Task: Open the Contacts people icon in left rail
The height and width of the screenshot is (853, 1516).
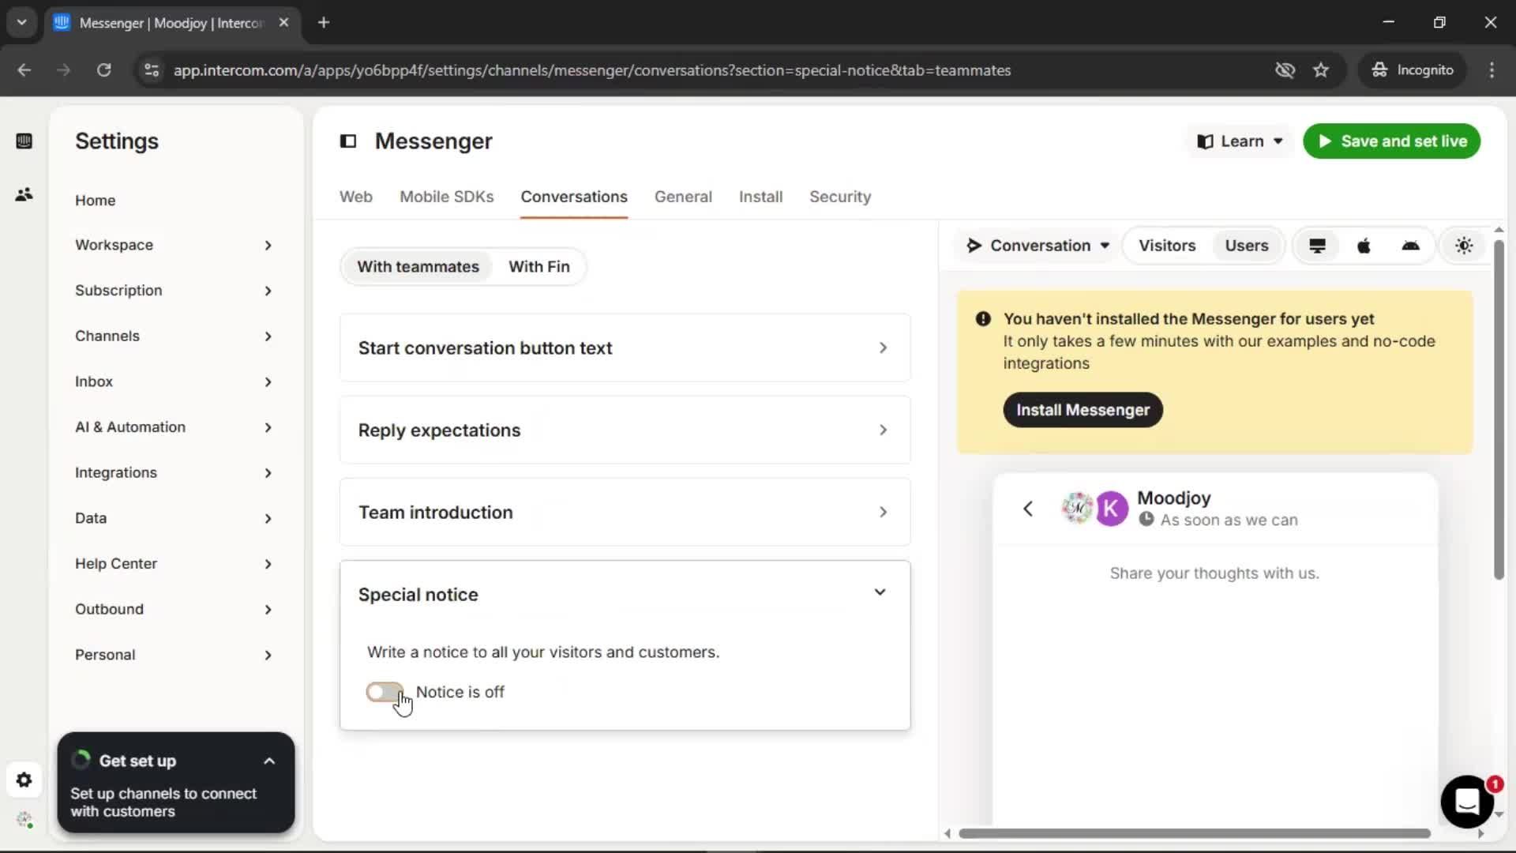Action: click(x=24, y=194)
